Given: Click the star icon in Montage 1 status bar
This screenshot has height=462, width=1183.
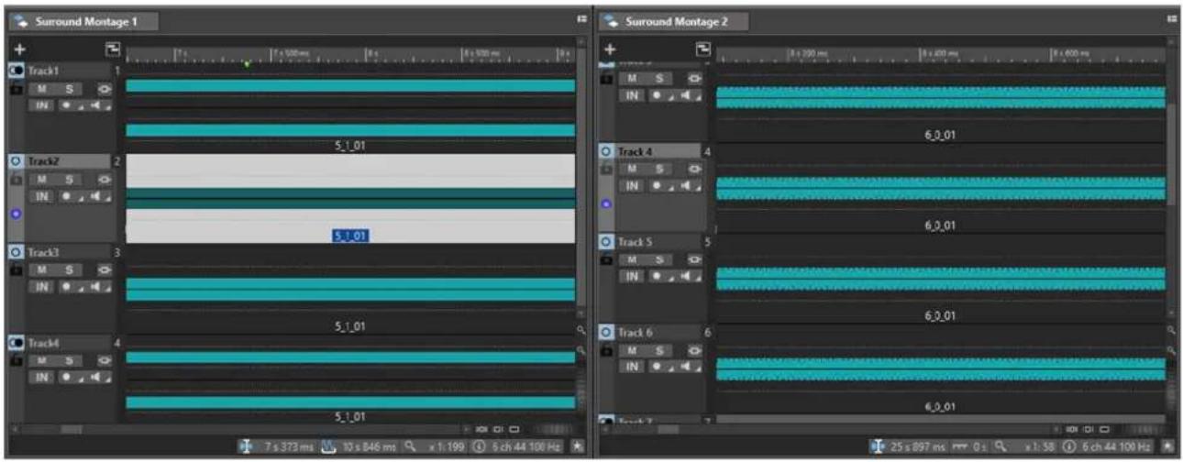Looking at the screenshot, I should [x=577, y=446].
